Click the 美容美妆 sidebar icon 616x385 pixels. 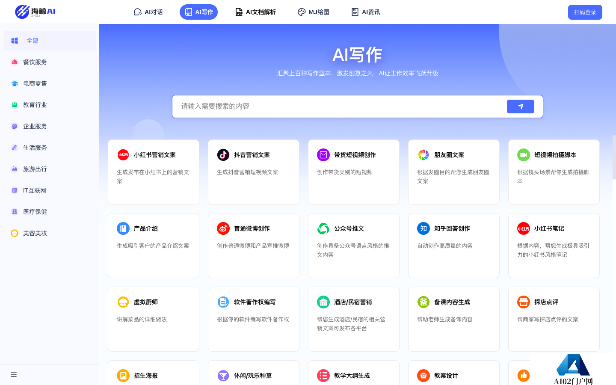coord(15,233)
